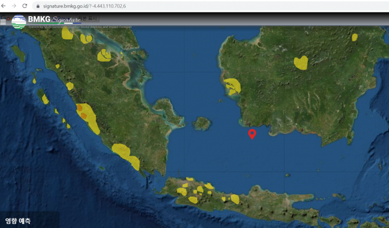This screenshot has width=389, height=228.
Task: Click Bangka island on the map
Action: pos(166,108)
